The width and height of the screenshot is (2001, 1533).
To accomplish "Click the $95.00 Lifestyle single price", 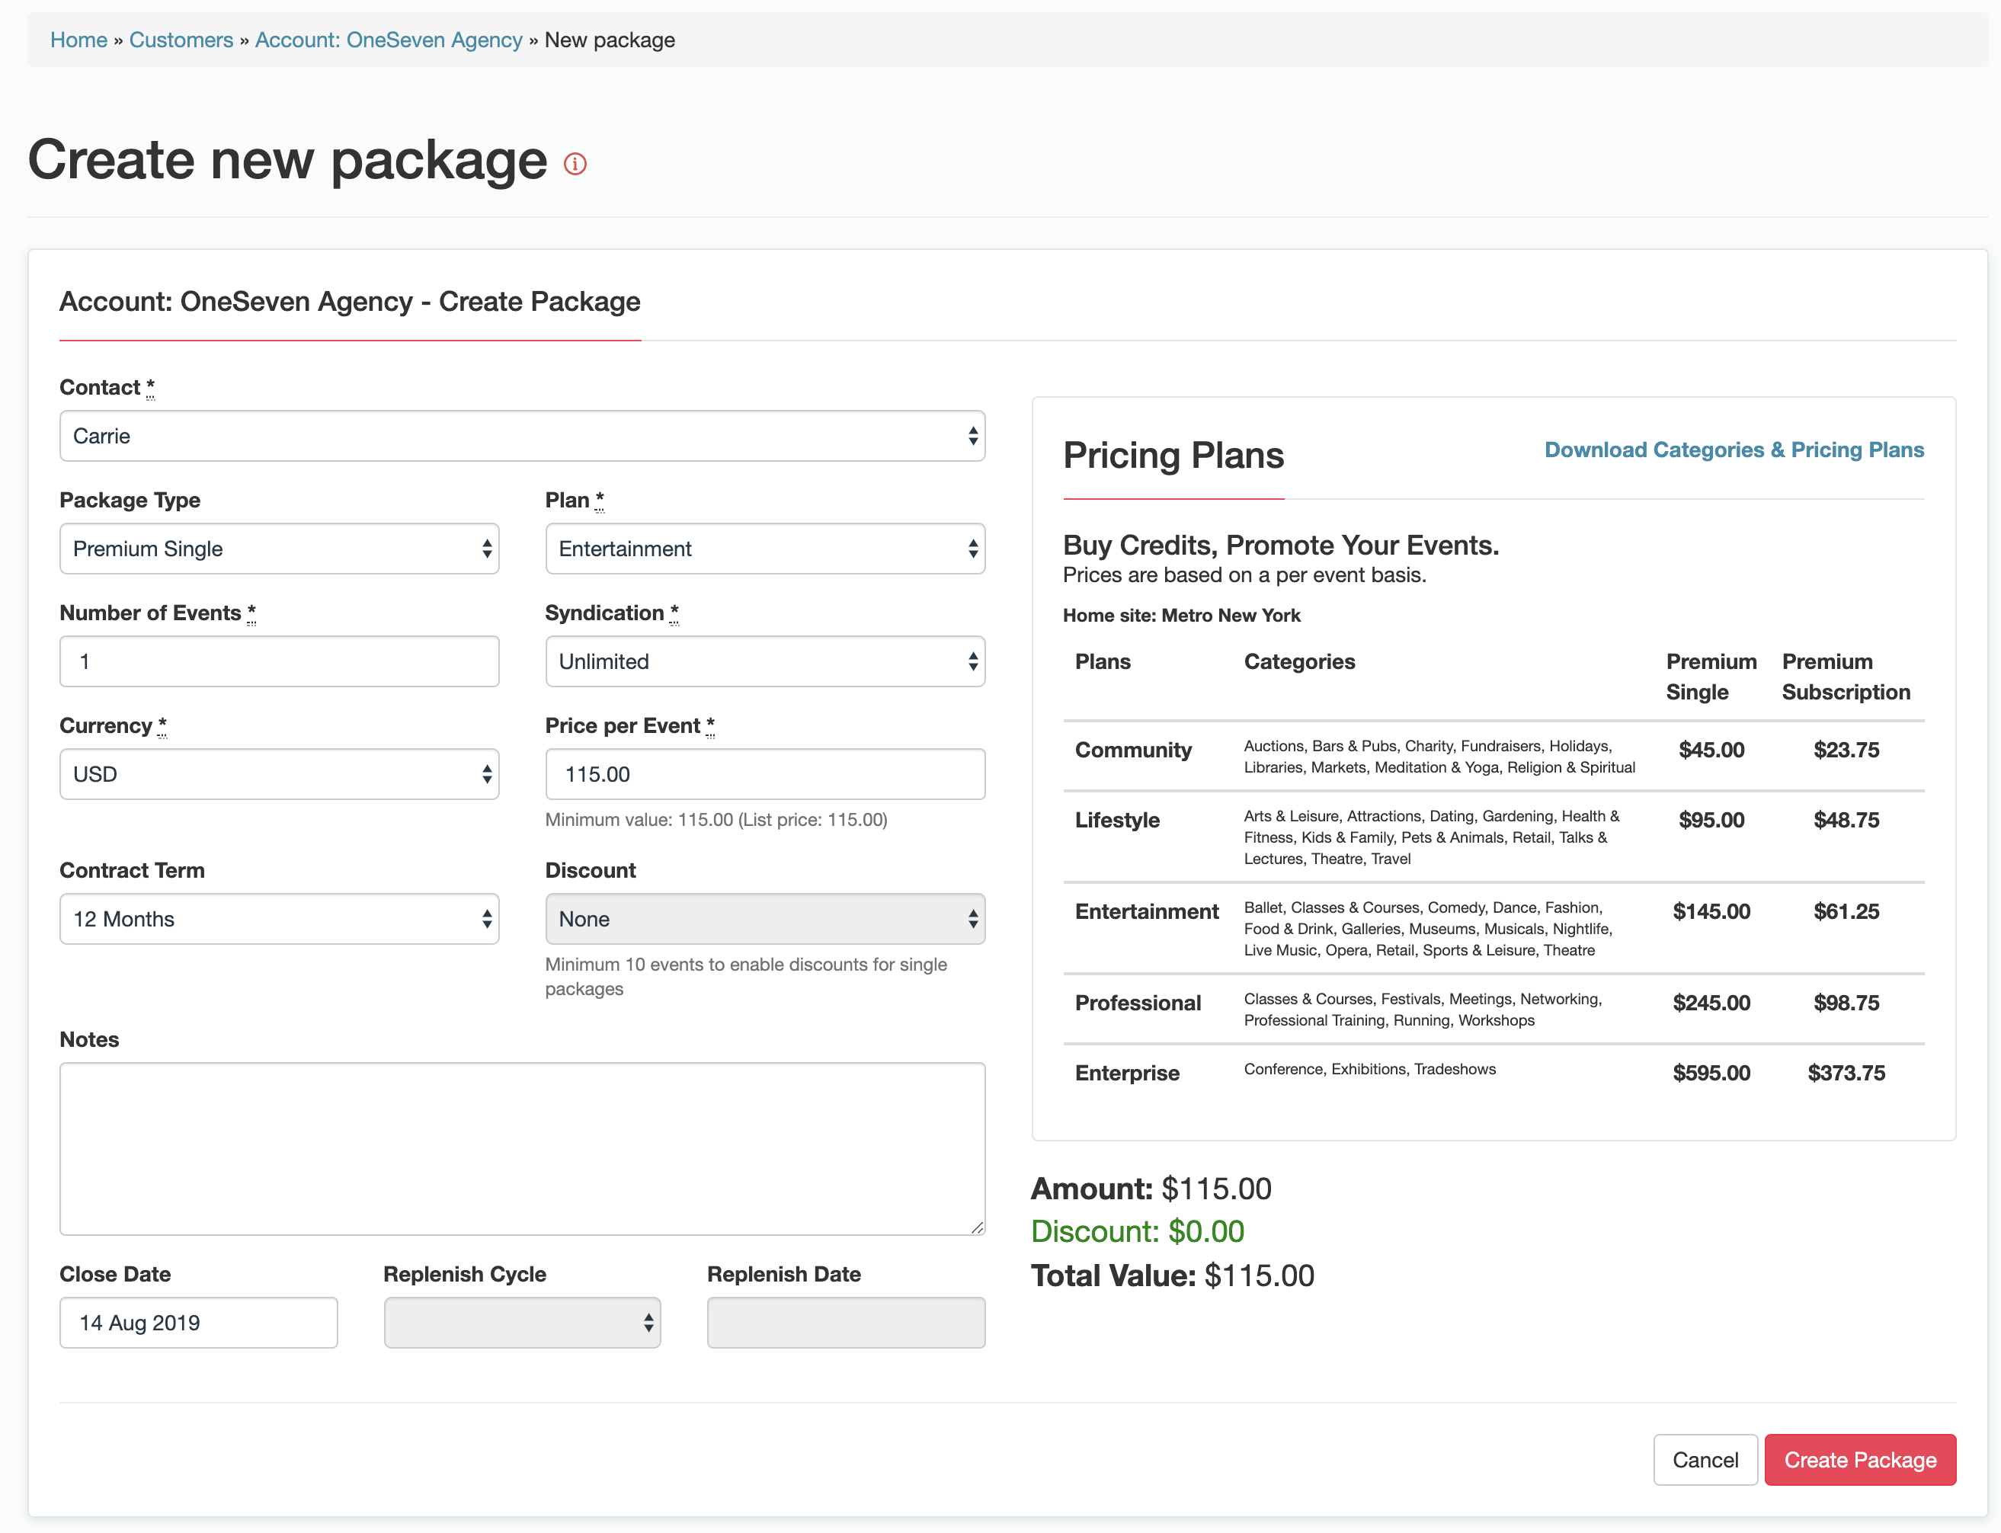I will coord(1711,821).
